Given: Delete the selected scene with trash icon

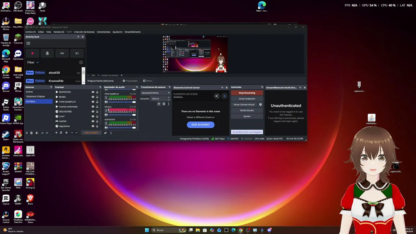Looking at the screenshot, I should click(32, 133).
